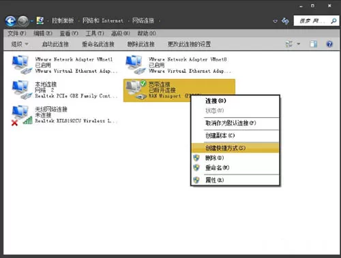Choose 创建快捷方式(S) in context menu
The height and width of the screenshot is (258, 341).
(x=235, y=148)
